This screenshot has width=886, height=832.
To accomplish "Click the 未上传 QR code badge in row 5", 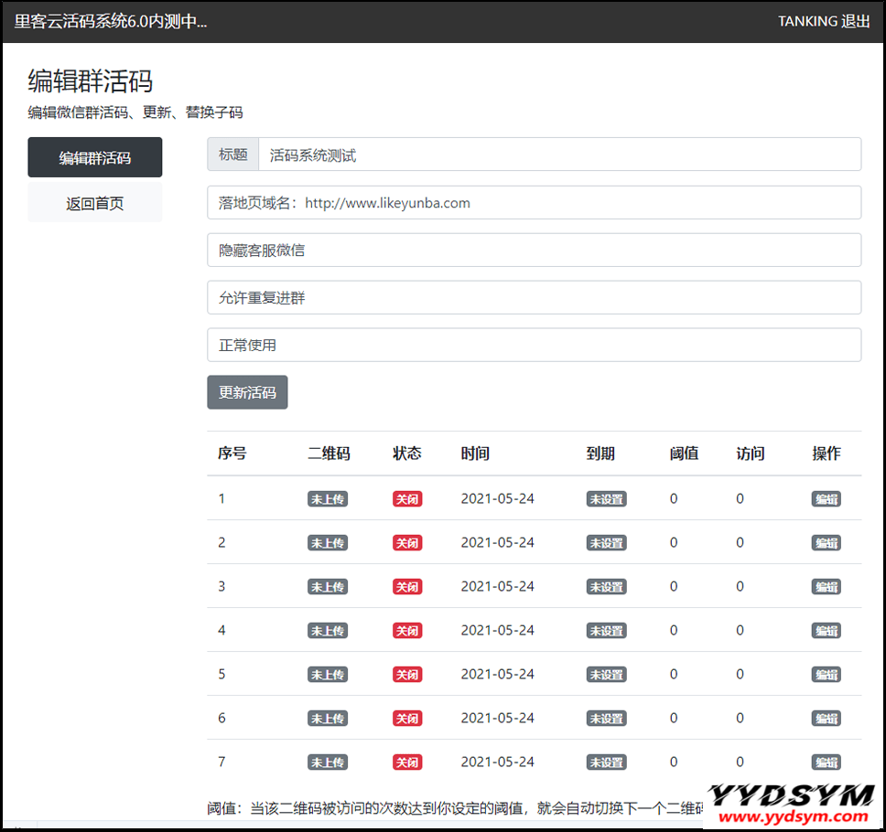I will (x=327, y=675).
